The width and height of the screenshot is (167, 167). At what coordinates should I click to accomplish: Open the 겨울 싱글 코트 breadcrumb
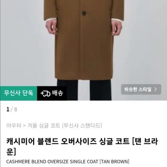44,125
